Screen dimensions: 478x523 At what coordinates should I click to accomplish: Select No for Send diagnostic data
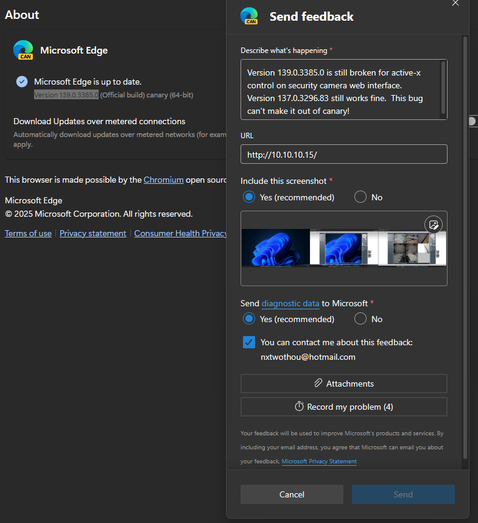(360, 318)
